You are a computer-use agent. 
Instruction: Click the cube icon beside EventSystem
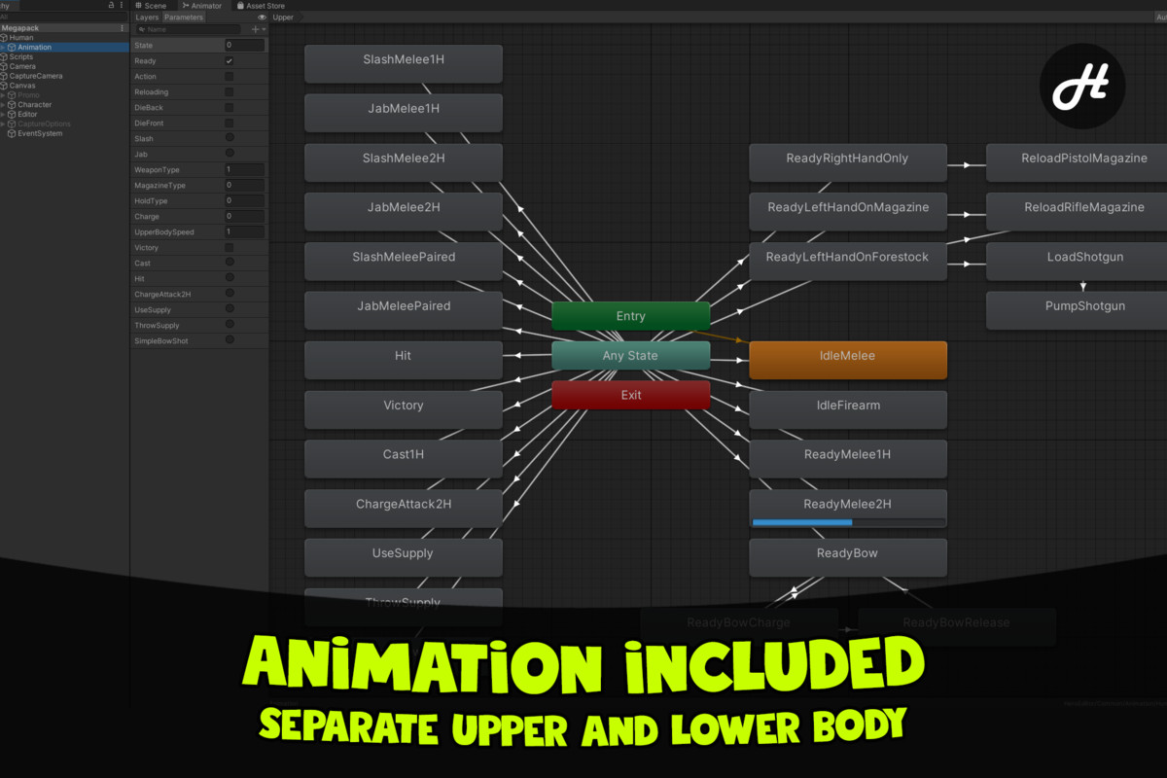pyautogui.click(x=13, y=133)
